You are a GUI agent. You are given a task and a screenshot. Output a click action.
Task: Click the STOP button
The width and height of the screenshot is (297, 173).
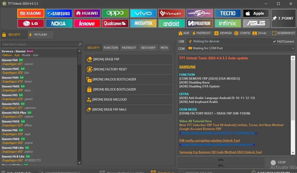[x=278, y=162]
